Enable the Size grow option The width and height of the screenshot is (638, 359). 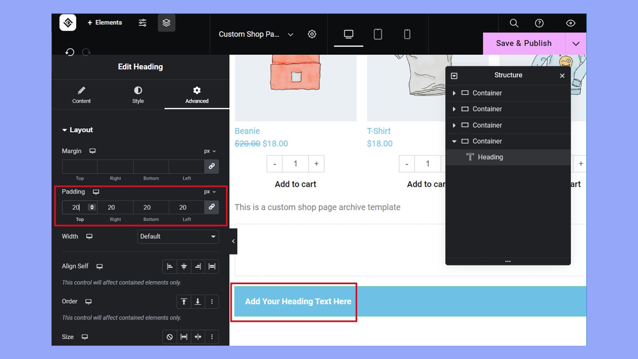(x=184, y=337)
